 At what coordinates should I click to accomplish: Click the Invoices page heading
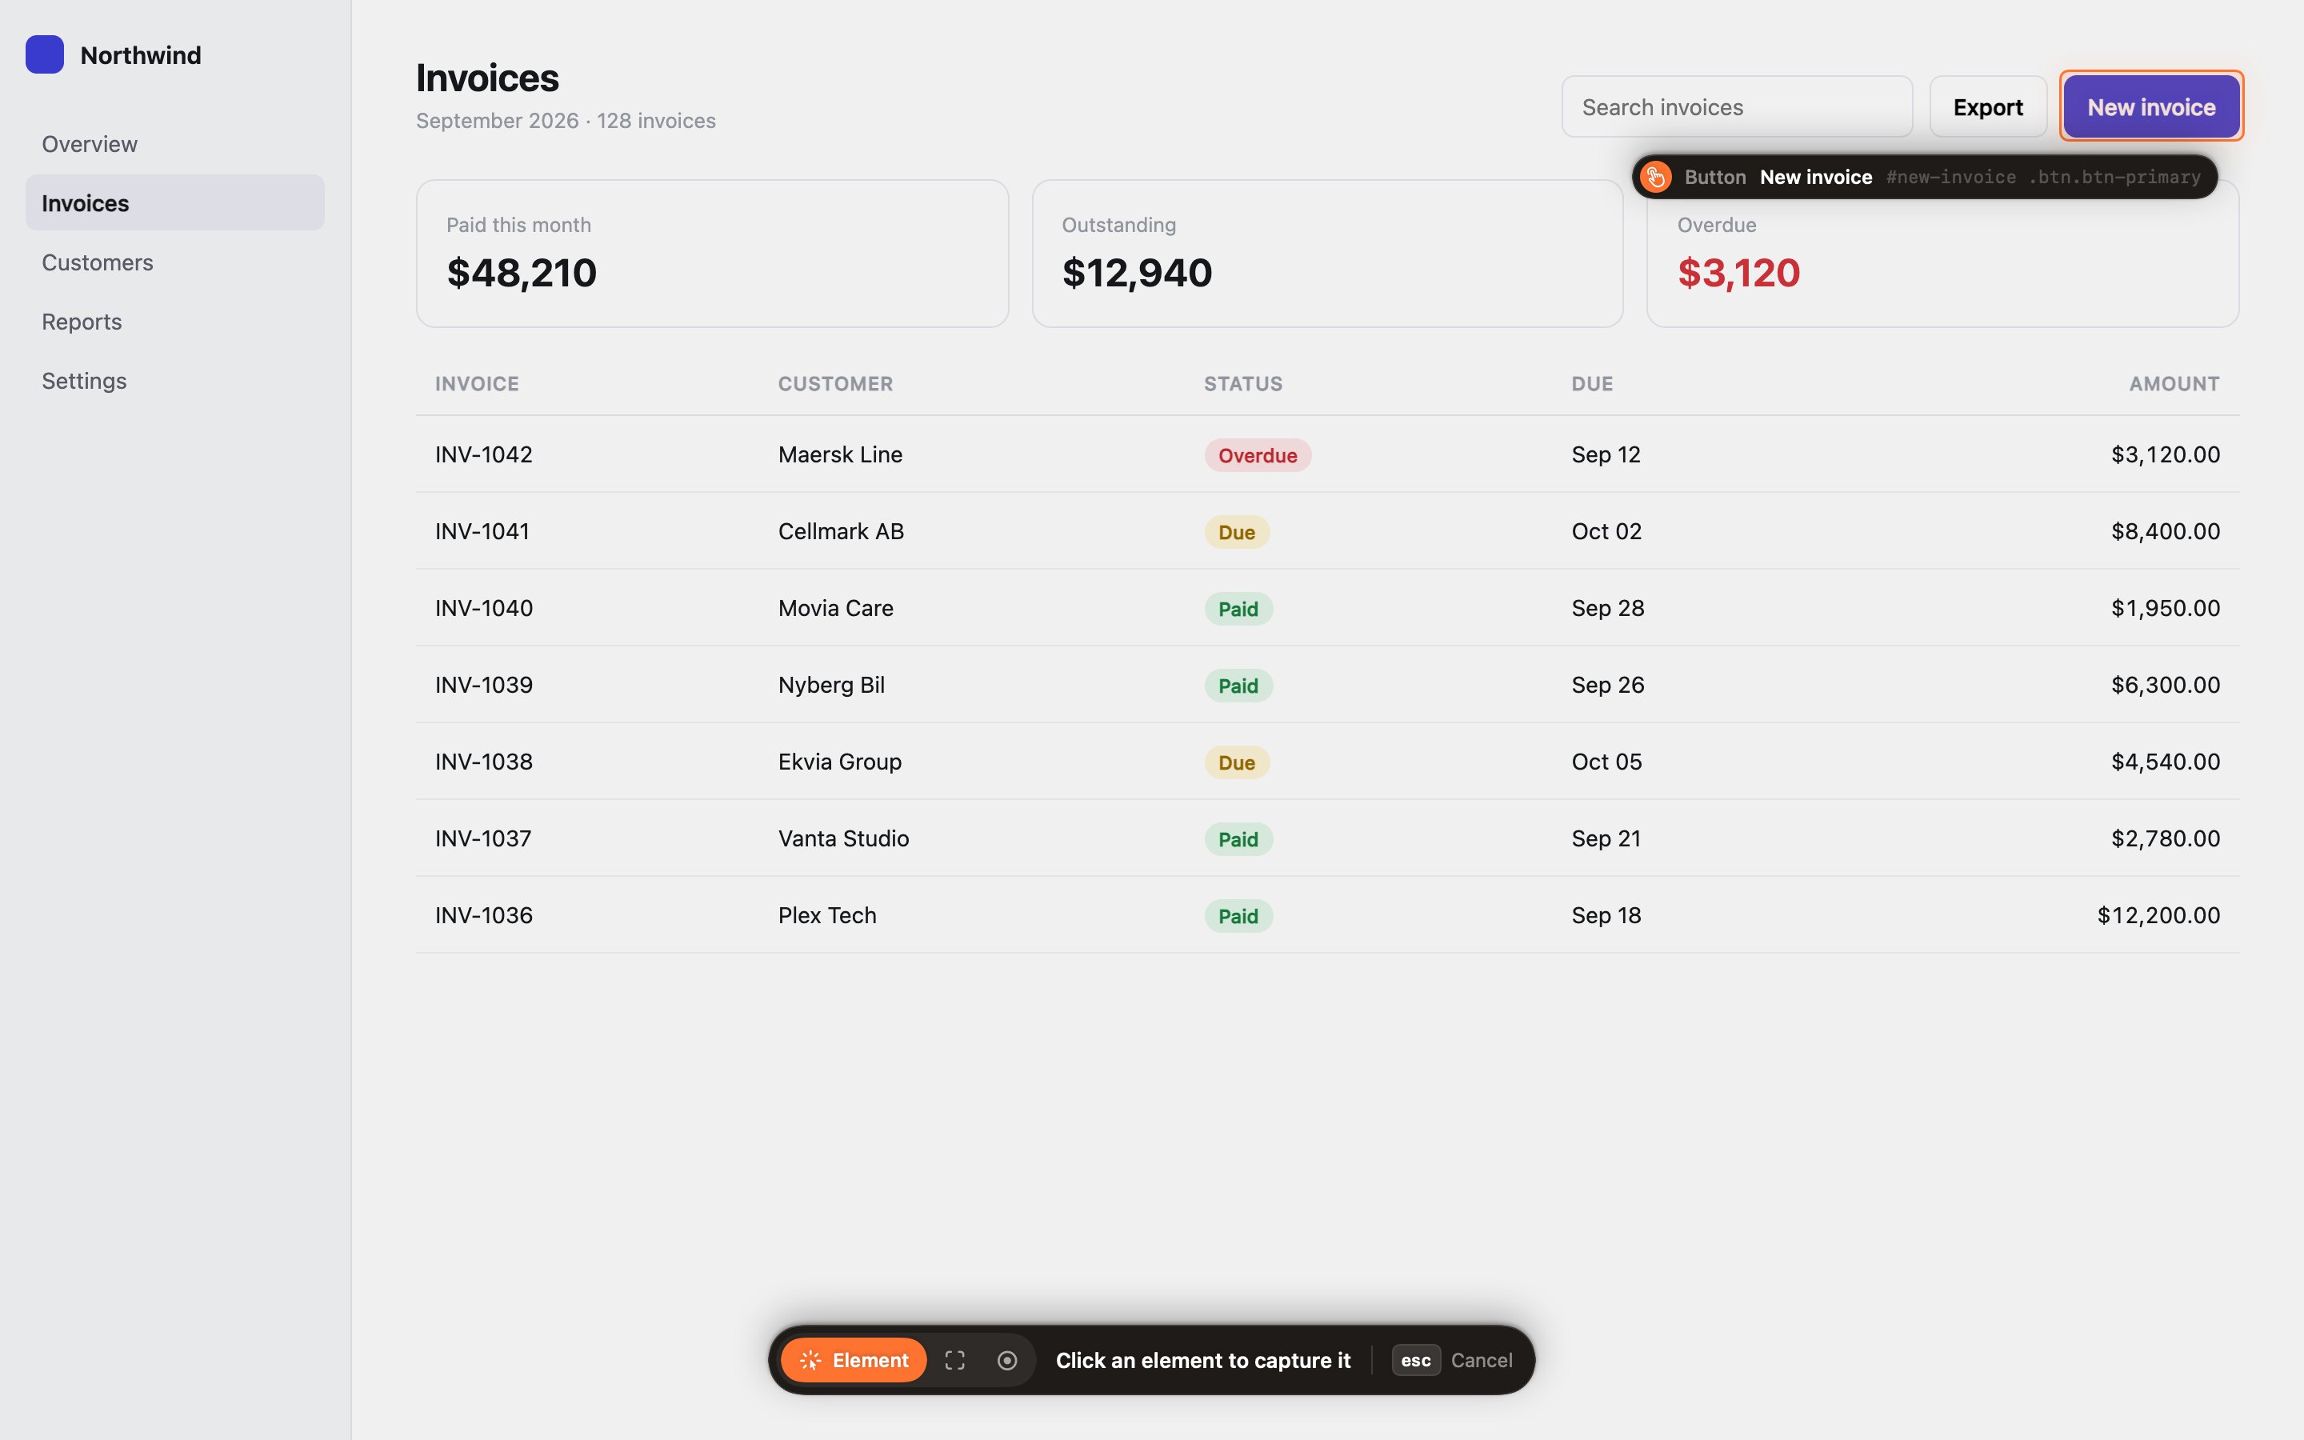pyautogui.click(x=487, y=78)
